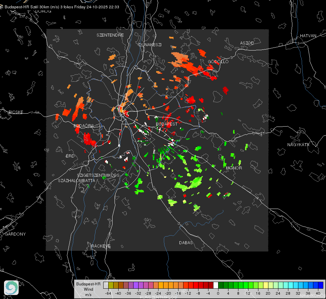The image size is (326, 299).
Task: Click the DABAS town label
Action: [x=186, y=243]
